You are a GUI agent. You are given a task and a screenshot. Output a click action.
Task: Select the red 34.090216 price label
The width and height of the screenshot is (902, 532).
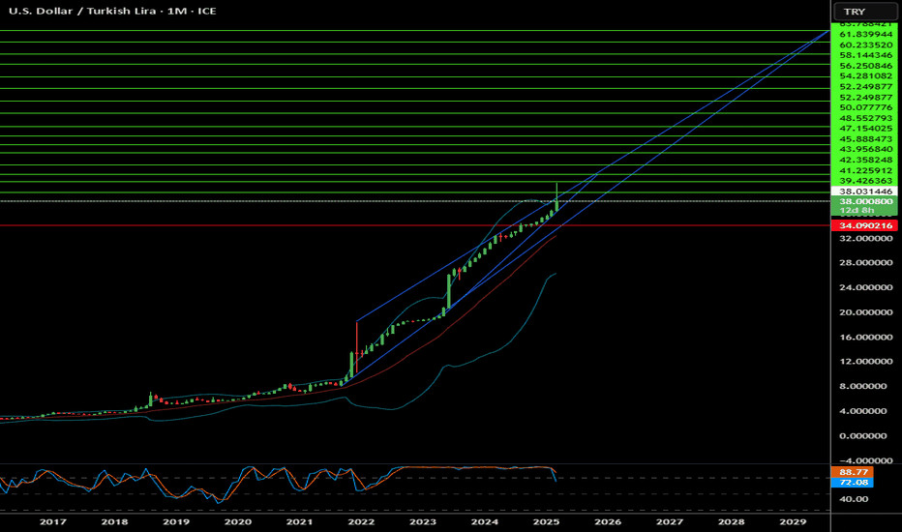click(865, 225)
